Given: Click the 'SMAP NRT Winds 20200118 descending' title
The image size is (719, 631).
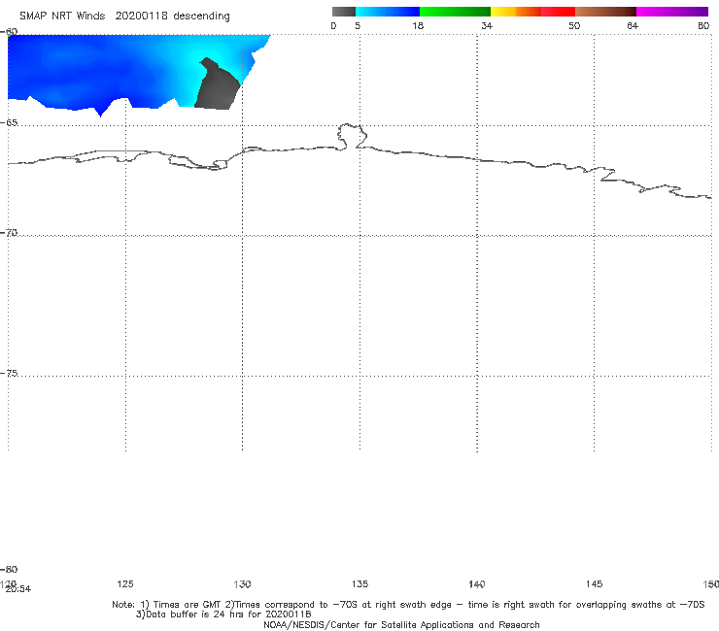Looking at the screenshot, I should coord(124,16).
